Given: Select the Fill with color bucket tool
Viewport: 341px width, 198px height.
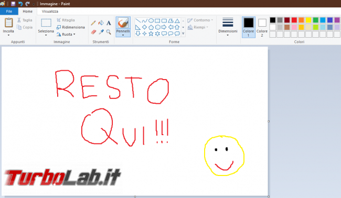Looking at the screenshot, I should pos(101,23).
